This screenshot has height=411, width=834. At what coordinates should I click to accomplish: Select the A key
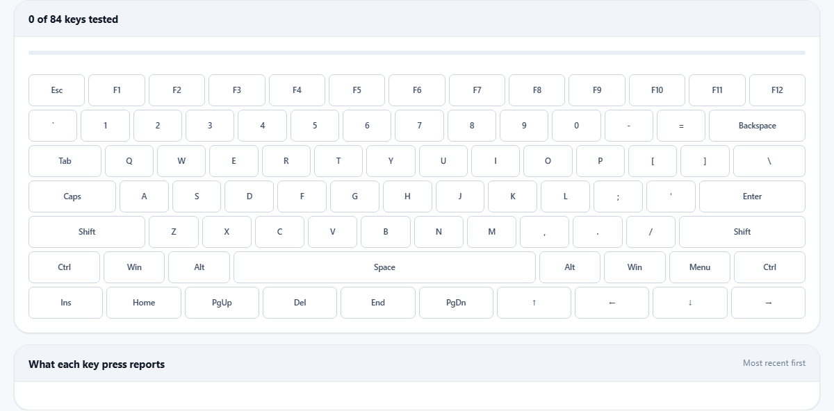click(144, 196)
